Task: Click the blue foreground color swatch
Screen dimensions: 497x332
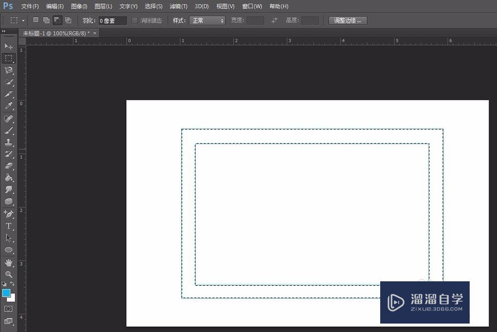Action: [6, 293]
